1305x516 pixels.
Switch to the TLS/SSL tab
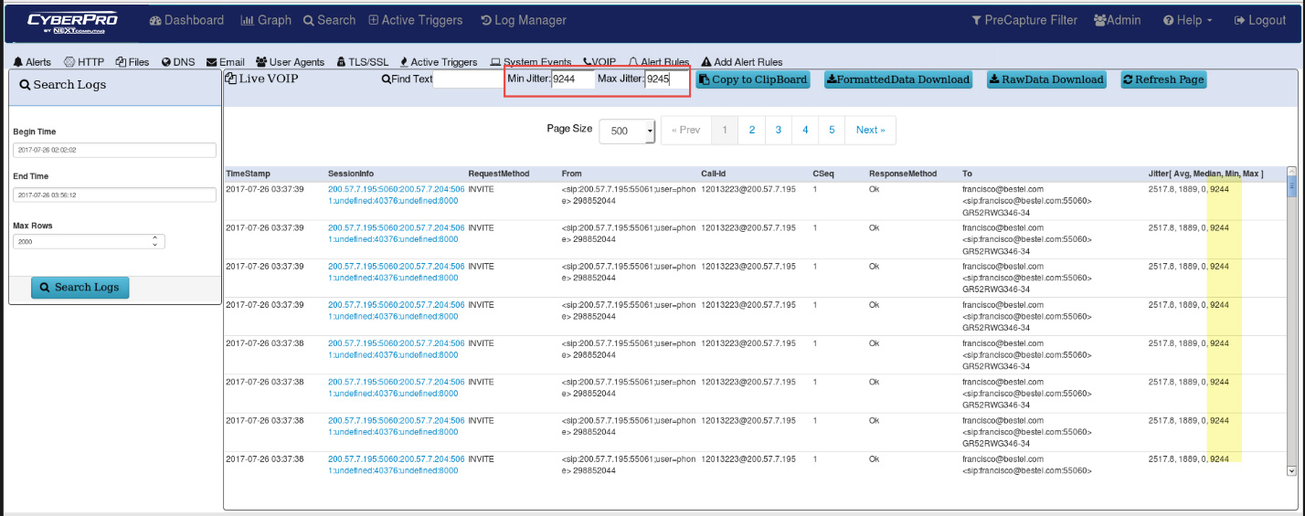click(x=362, y=62)
